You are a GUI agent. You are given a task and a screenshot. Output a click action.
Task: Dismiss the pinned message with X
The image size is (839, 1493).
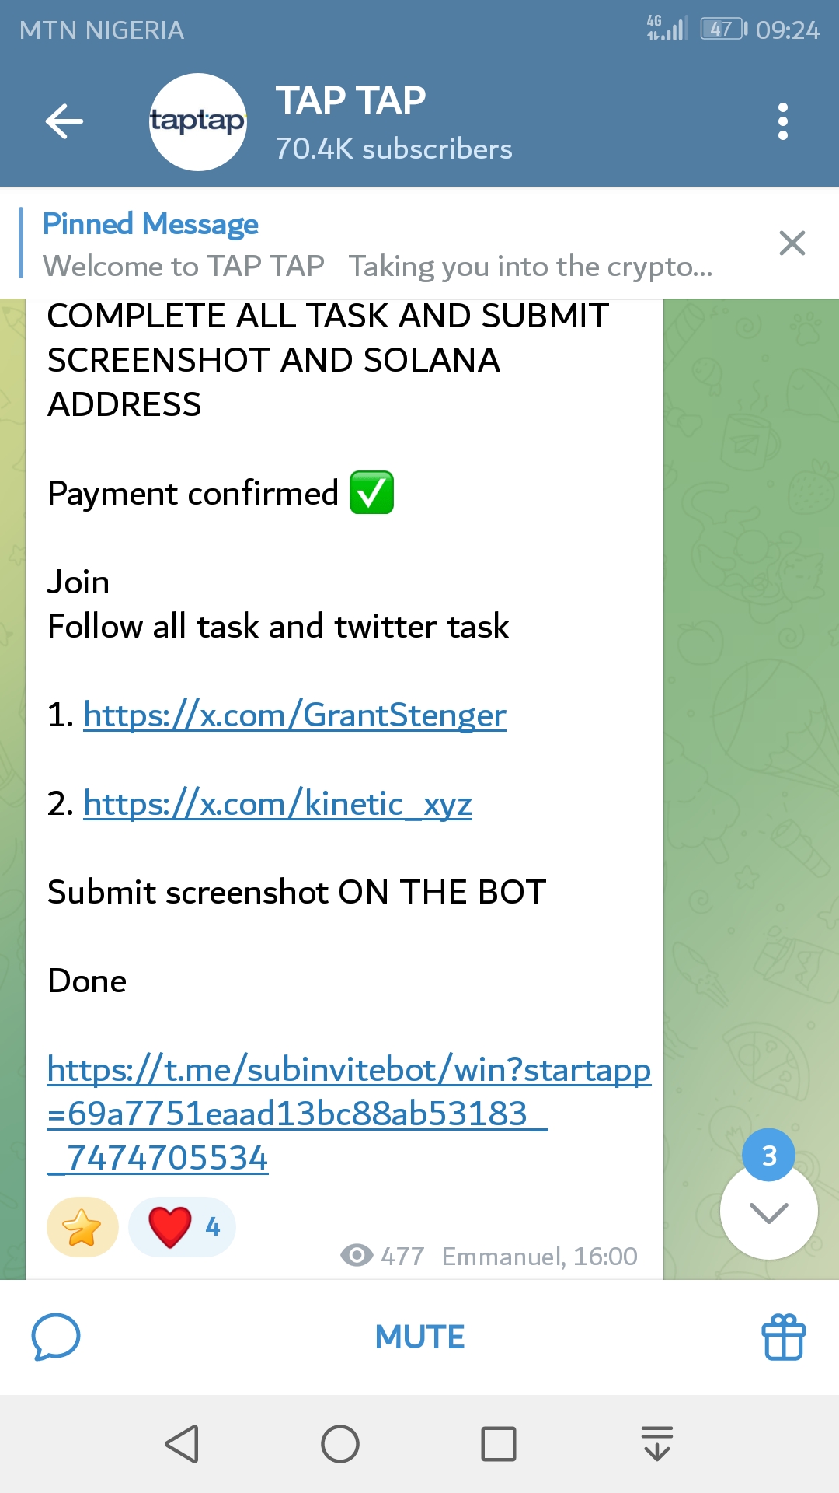pos(792,243)
